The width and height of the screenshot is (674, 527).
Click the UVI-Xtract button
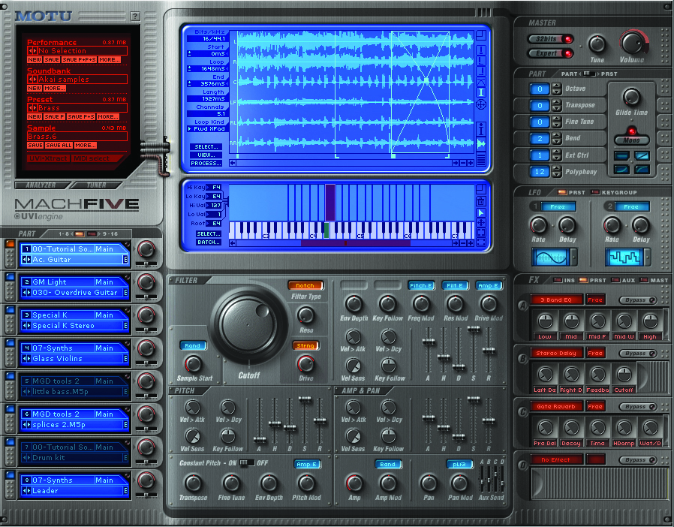coord(48,158)
